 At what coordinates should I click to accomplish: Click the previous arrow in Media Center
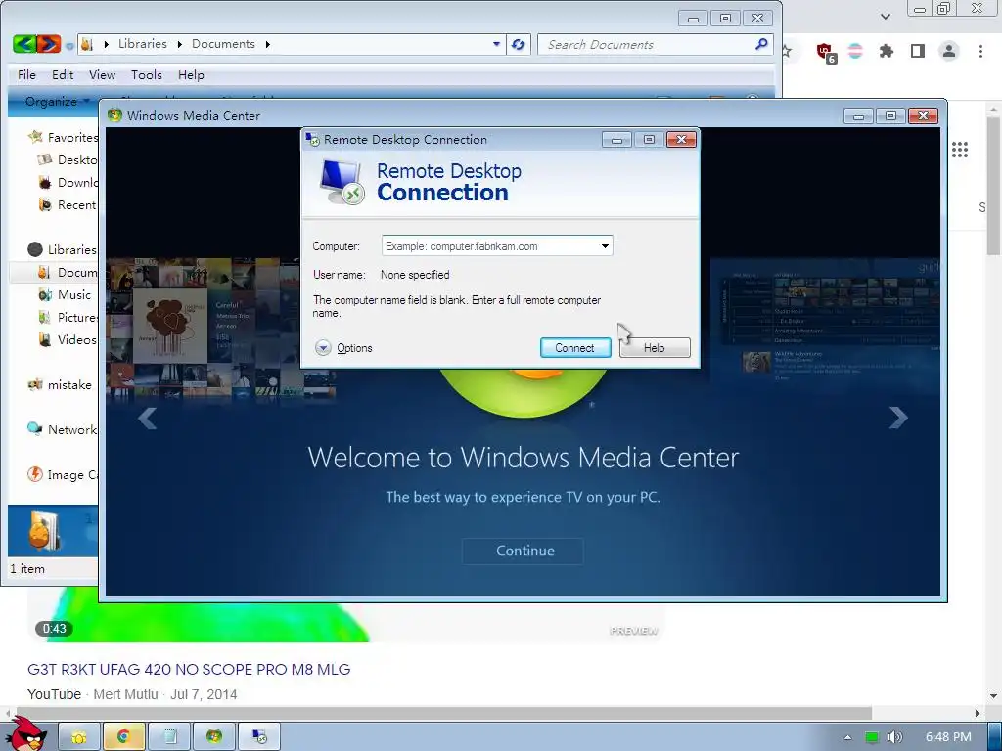click(147, 419)
